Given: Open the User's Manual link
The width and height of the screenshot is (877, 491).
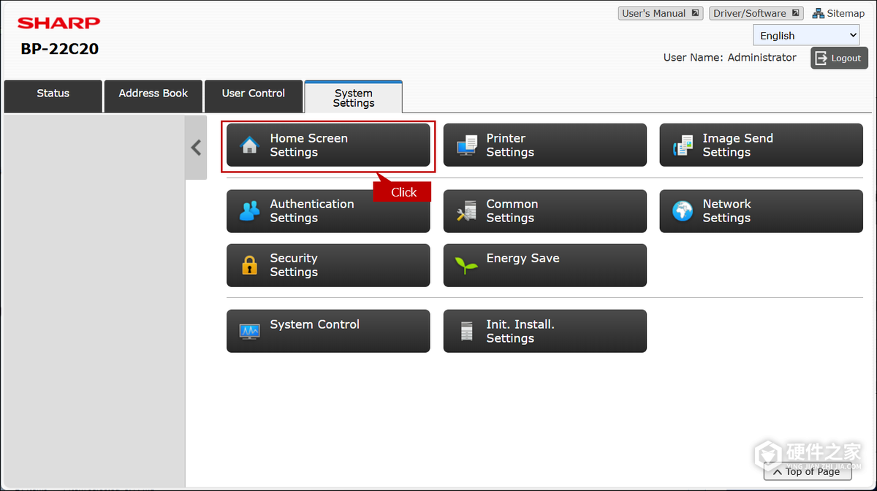Looking at the screenshot, I should 661,13.
